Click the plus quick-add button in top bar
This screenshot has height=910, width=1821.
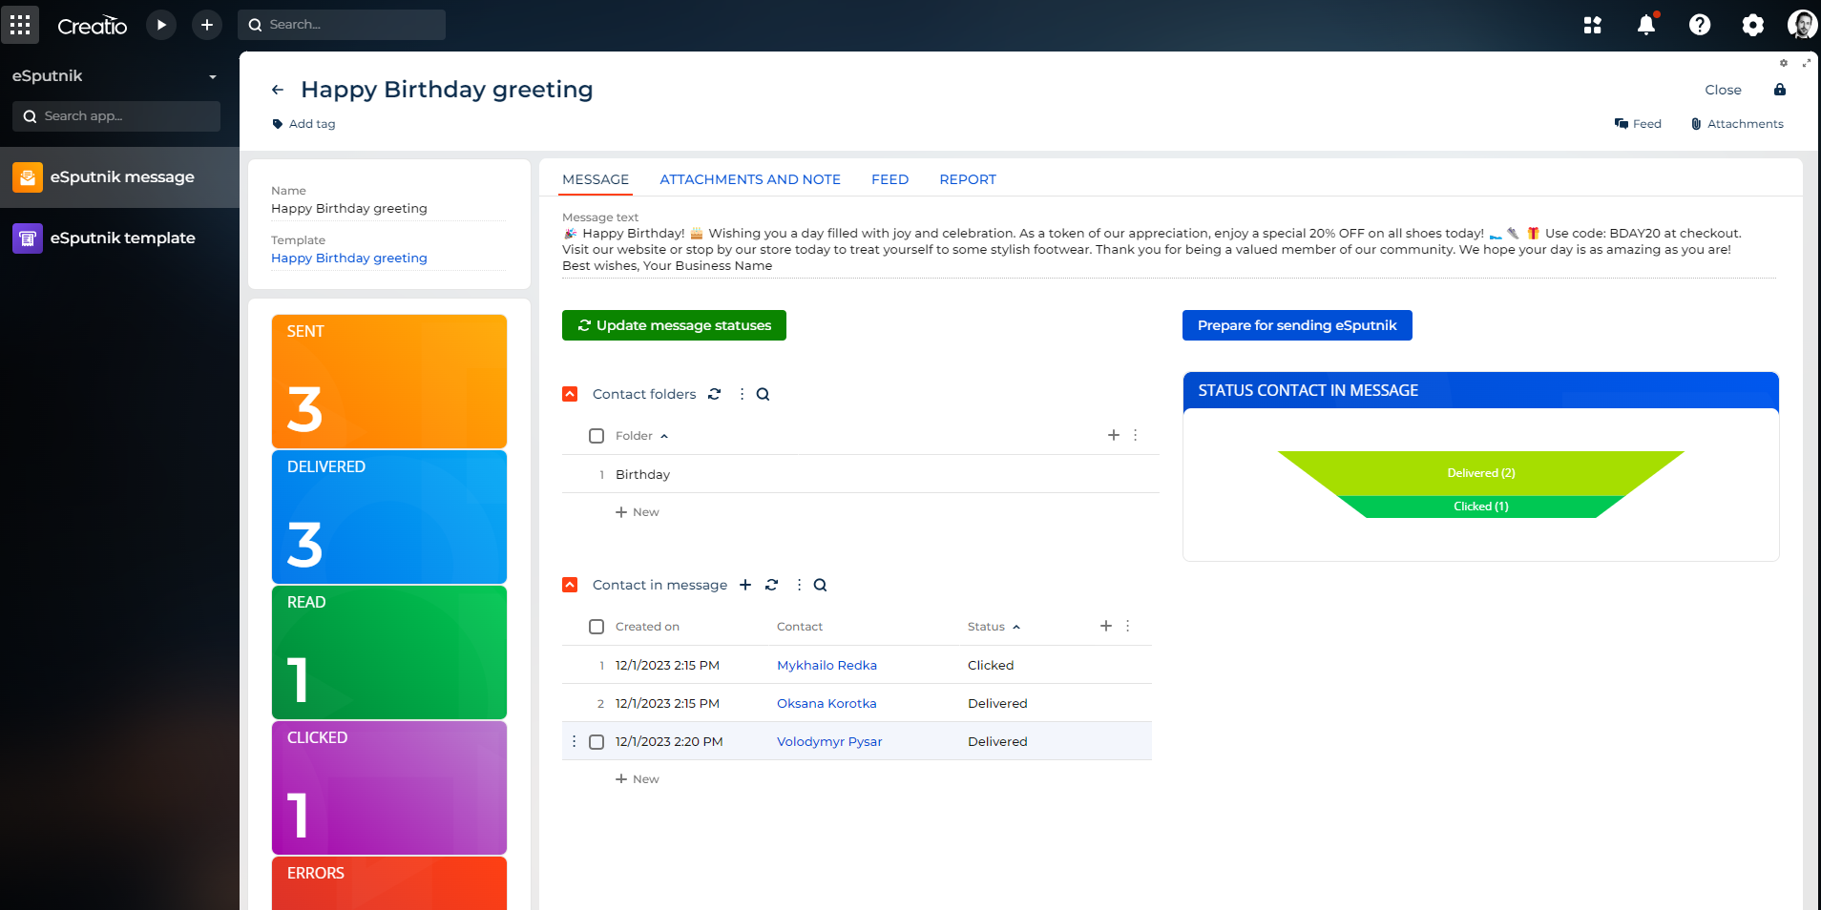tap(207, 25)
